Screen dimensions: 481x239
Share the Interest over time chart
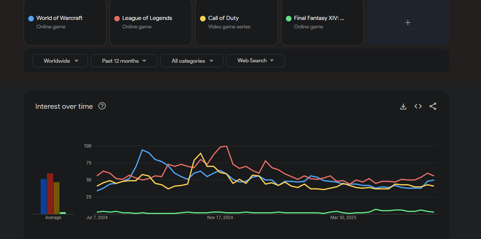(433, 106)
